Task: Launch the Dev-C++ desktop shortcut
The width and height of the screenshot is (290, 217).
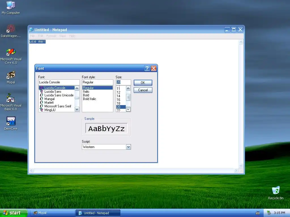Action: pos(11,123)
